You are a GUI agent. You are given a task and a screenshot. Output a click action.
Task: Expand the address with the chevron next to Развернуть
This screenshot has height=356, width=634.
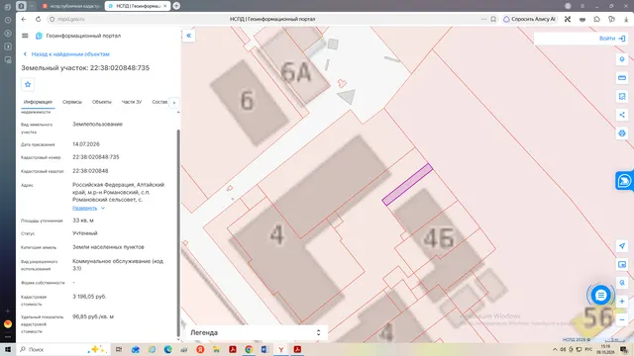pyautogui.click(x=103, y=209)
